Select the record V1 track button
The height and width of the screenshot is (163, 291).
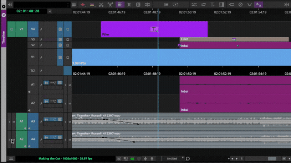pos(33,57)
